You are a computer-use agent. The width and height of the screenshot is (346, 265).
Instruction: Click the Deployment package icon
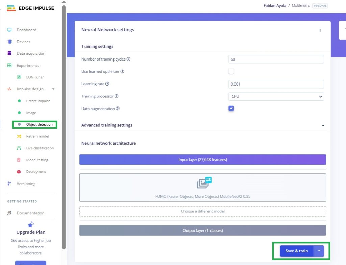click(19, 172)
